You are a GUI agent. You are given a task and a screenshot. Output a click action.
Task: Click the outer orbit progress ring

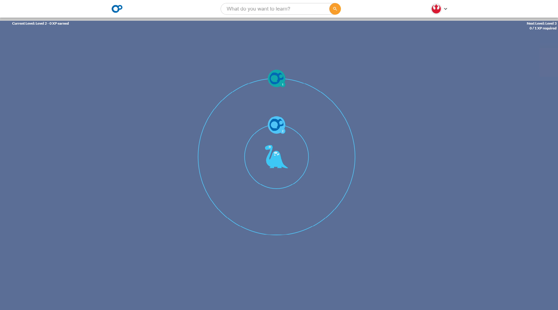point(276,235)
